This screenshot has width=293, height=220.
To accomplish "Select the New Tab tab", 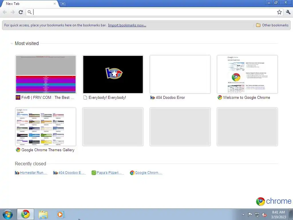I will coord(30,3).
